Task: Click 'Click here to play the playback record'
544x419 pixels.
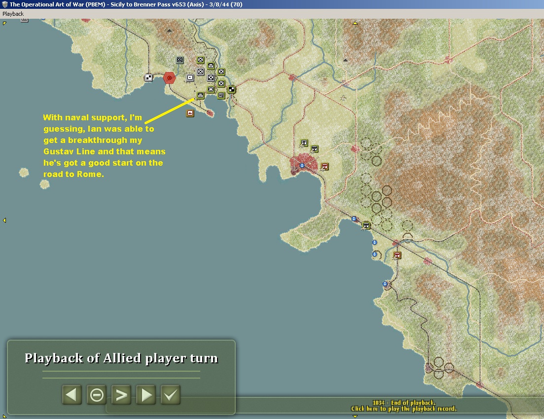Action: (404, 409)
